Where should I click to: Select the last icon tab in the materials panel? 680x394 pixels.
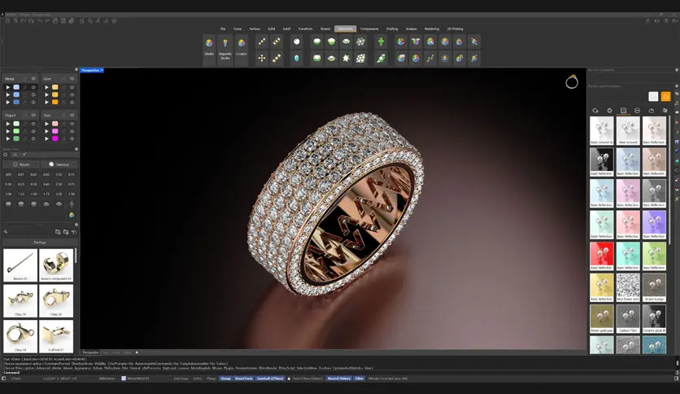click(x=665, y=111)
